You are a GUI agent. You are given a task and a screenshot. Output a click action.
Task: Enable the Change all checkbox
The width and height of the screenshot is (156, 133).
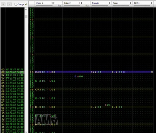click(x=16, y=4)
